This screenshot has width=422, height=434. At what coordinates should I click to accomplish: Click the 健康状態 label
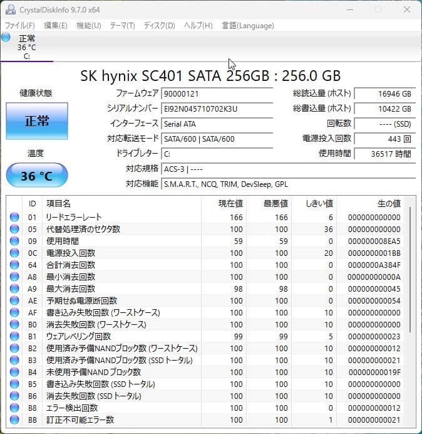coord(36,93)
